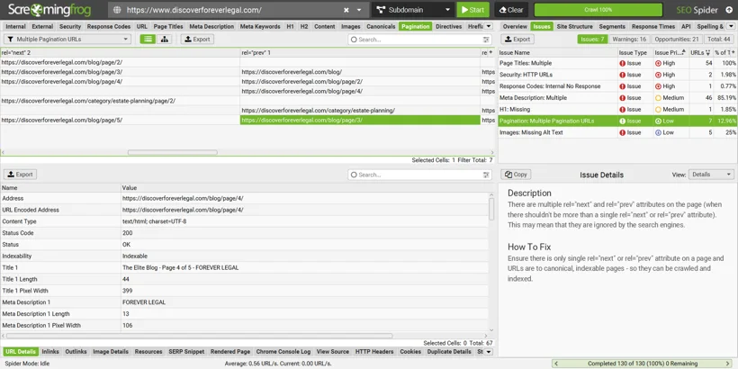The height and width of the screenshot is (369, 738).
Task: Open the Inlinks bottom tab
Action: (x=50, y=352)
